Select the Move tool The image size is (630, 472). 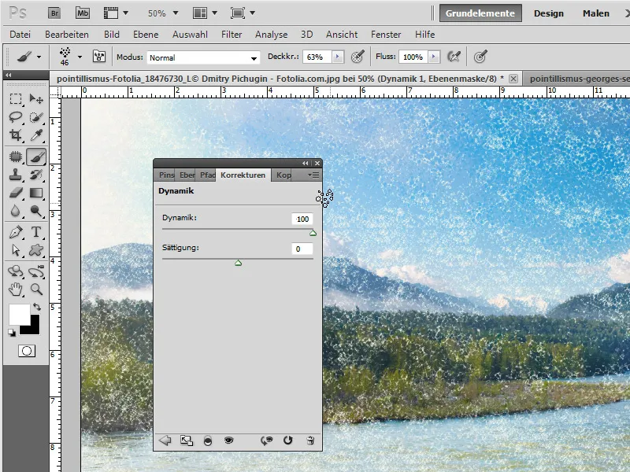[36, 99]
